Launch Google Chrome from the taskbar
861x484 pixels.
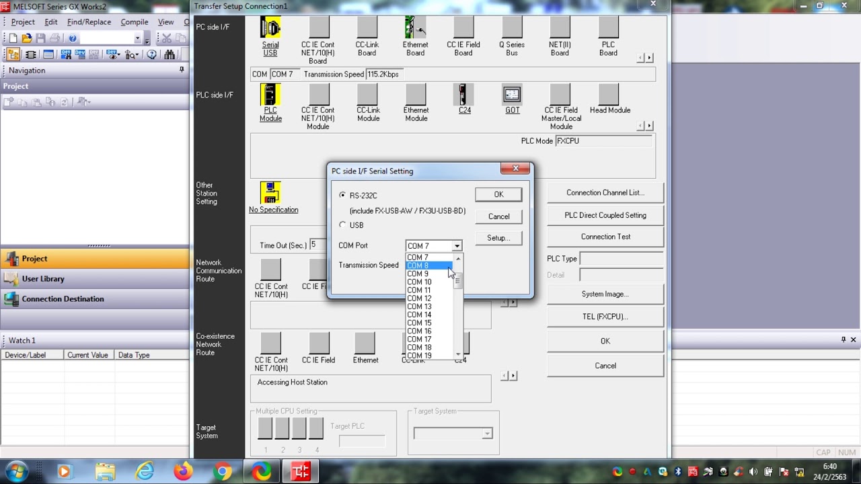222,471
